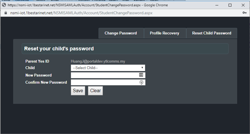Image resolution: width=250 pixels, height=134 pixels.
Task: Click the key lock icon in Confirm field
Action: [141, 82]
